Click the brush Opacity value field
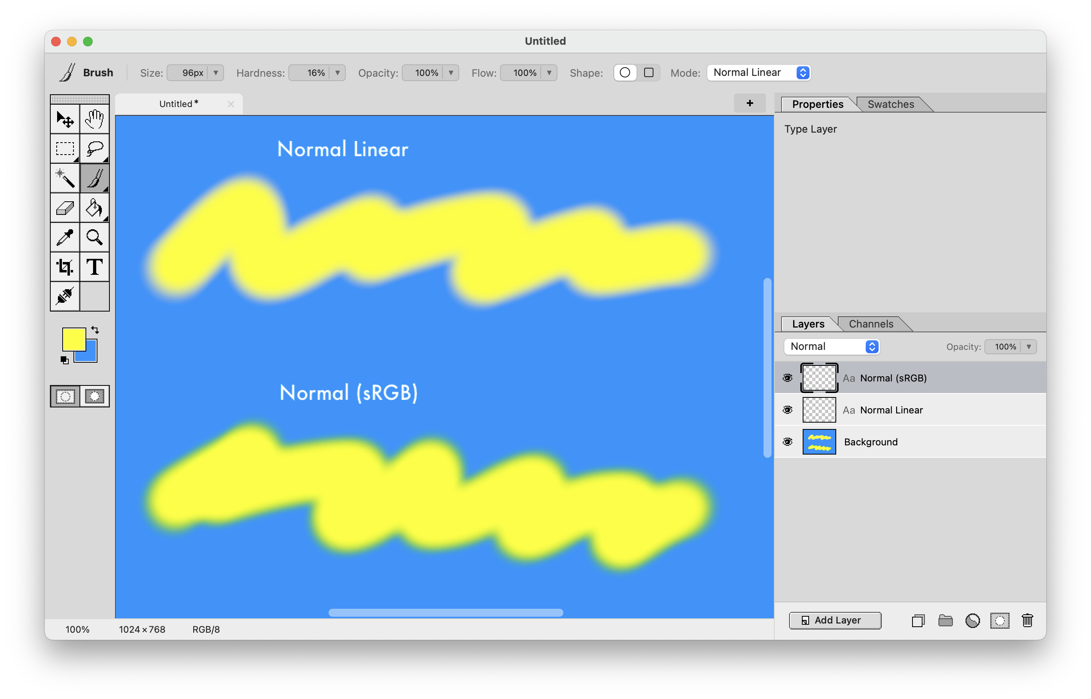 point(423,73)
